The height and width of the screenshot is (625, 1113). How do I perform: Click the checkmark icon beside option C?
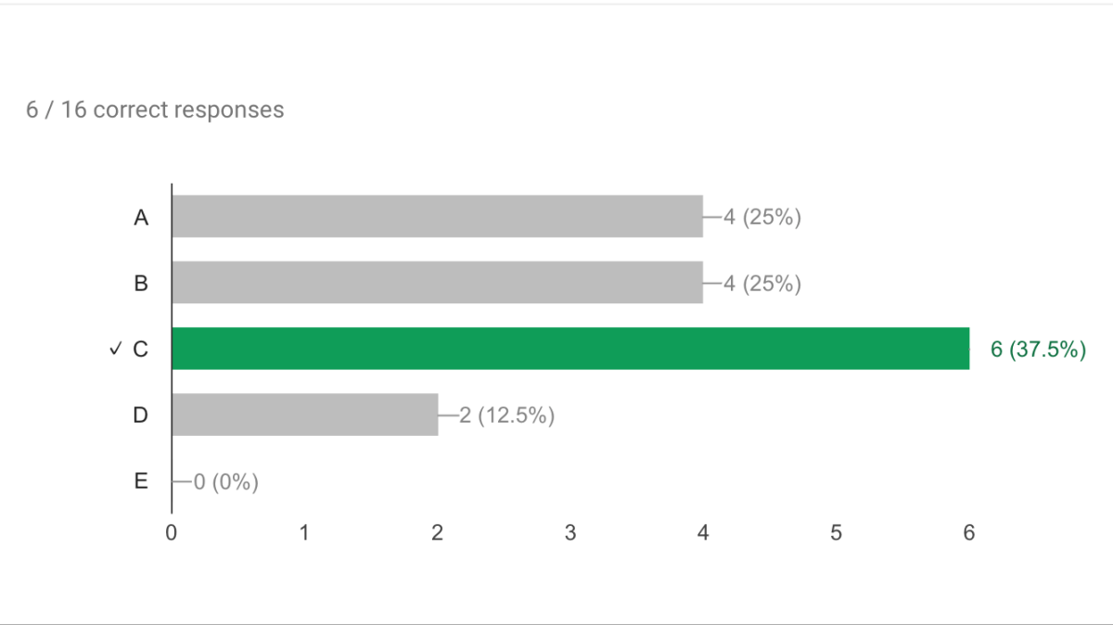[x=116, y=350]
